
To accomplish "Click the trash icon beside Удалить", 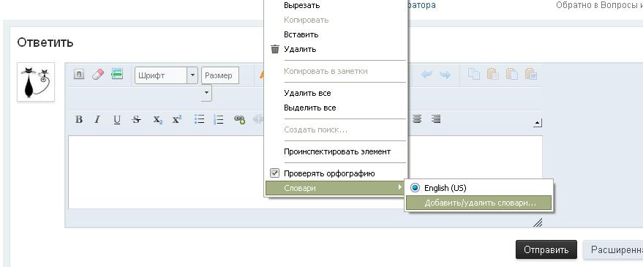I will (x=275, y=49).
